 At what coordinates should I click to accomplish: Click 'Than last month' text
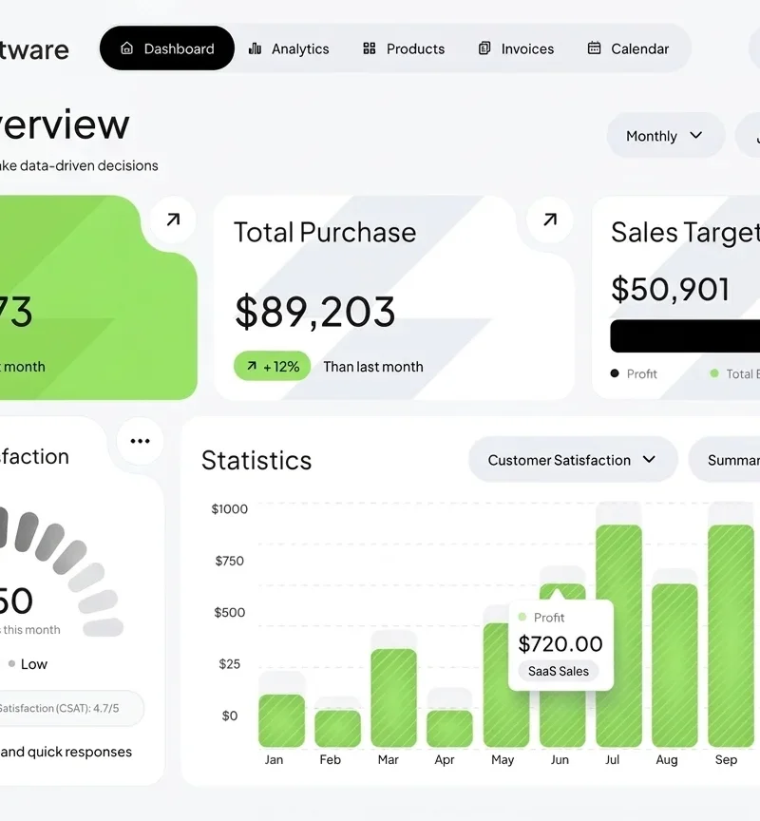click(x=373, y=367)
